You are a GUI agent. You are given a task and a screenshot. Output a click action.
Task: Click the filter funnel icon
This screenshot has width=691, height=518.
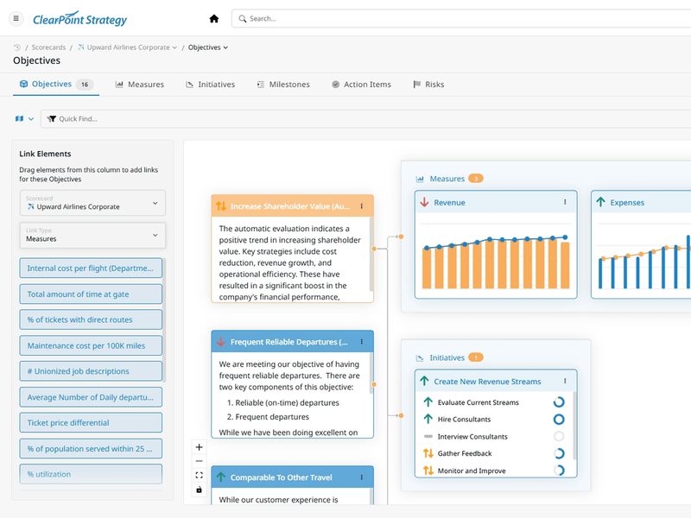coord(52,119)
